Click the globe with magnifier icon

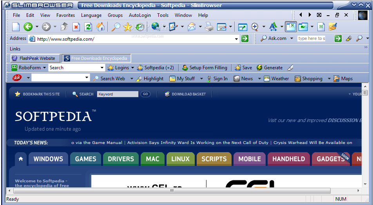point(156,27)
